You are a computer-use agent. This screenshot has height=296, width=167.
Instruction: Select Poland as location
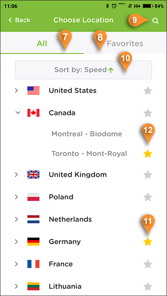[x=61, y=197]
